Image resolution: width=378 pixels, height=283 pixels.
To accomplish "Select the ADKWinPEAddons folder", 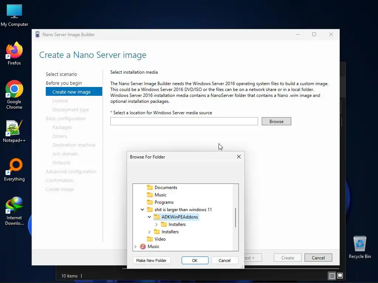I will click(180, 217).
